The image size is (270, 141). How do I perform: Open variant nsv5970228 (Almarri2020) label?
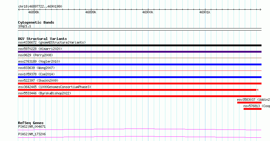(40, 49)
